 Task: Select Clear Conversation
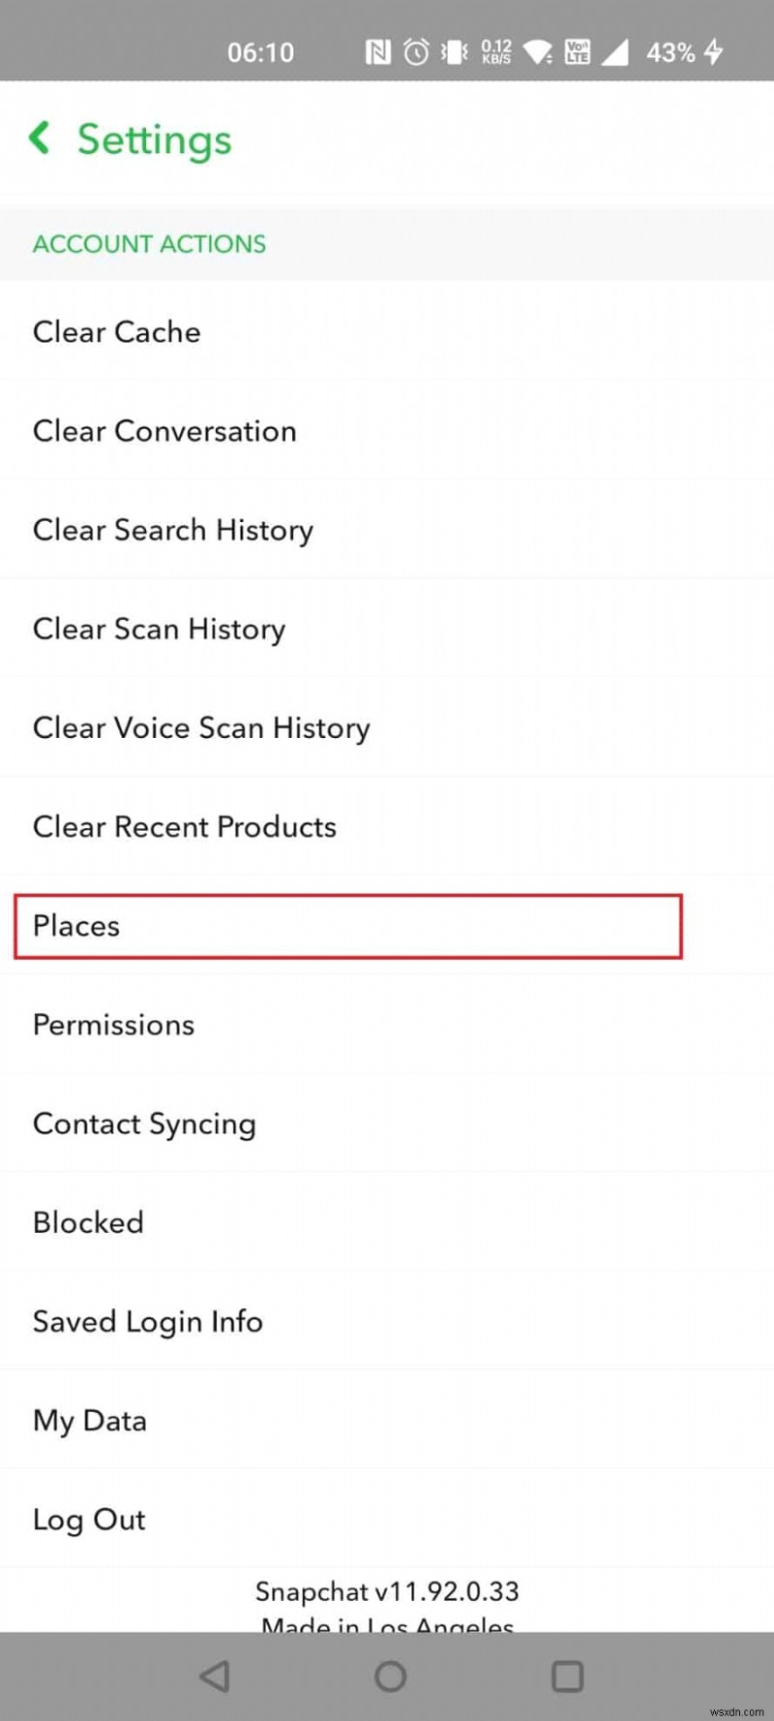click(x=164, y=431)
